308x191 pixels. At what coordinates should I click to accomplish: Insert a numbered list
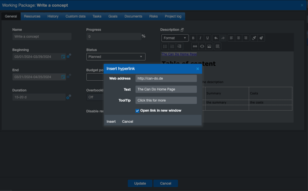coord(172,46)
